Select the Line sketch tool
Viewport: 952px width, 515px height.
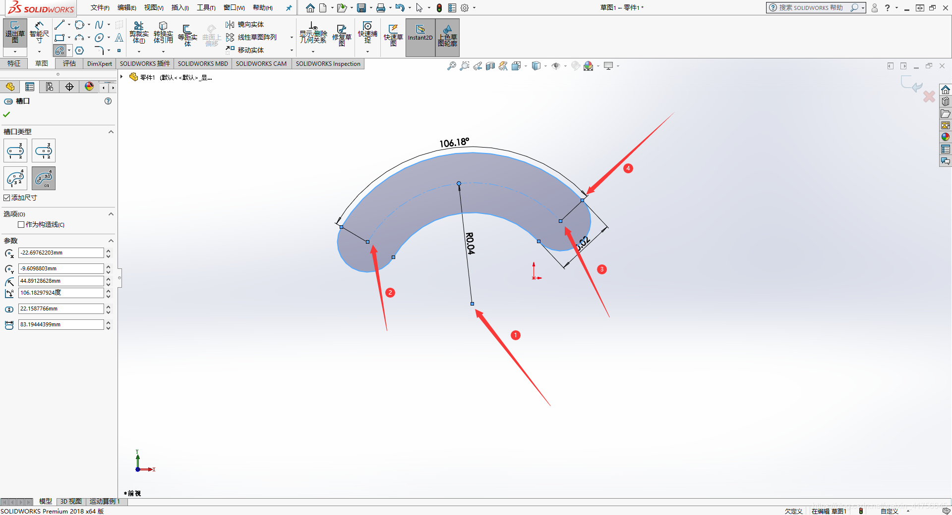click(59, 25)
